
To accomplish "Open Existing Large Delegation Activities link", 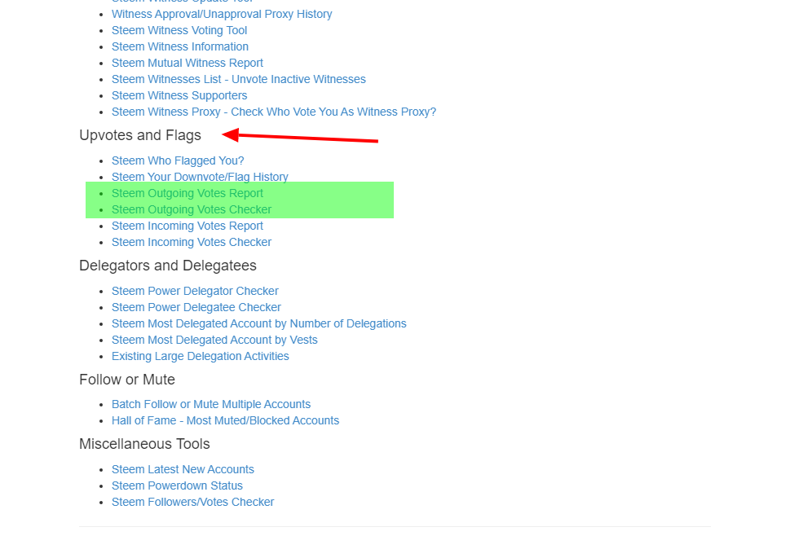I will 201,356.
